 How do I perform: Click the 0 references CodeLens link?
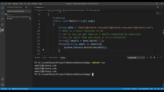point(59,18)
